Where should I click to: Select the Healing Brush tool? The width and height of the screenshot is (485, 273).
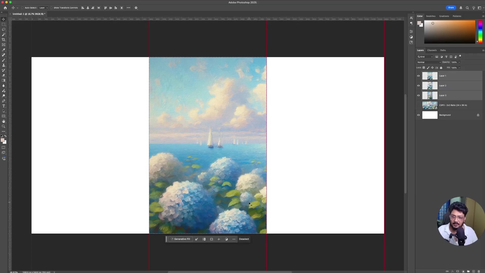pos(4,55)
